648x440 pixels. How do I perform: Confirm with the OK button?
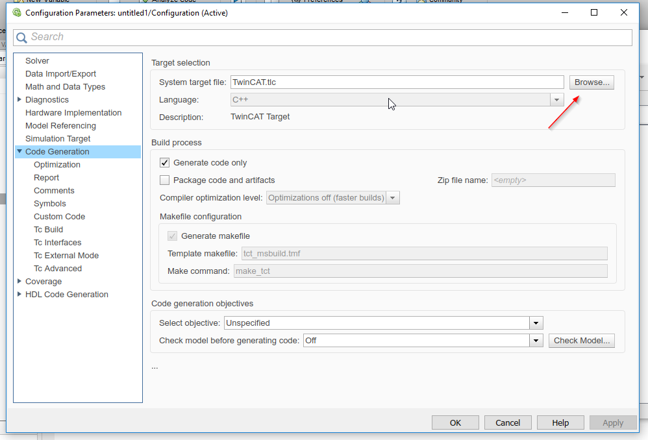click(455, 422)
